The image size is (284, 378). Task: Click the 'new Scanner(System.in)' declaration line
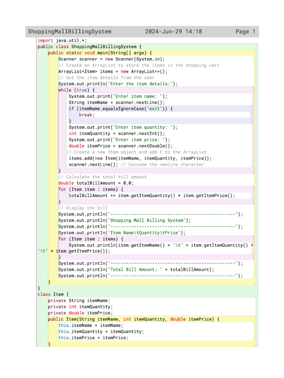112,59
